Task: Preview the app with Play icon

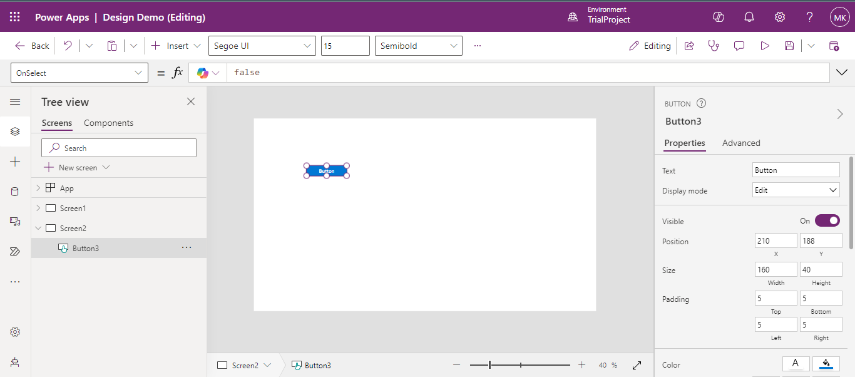Action: tap(764, 46)
